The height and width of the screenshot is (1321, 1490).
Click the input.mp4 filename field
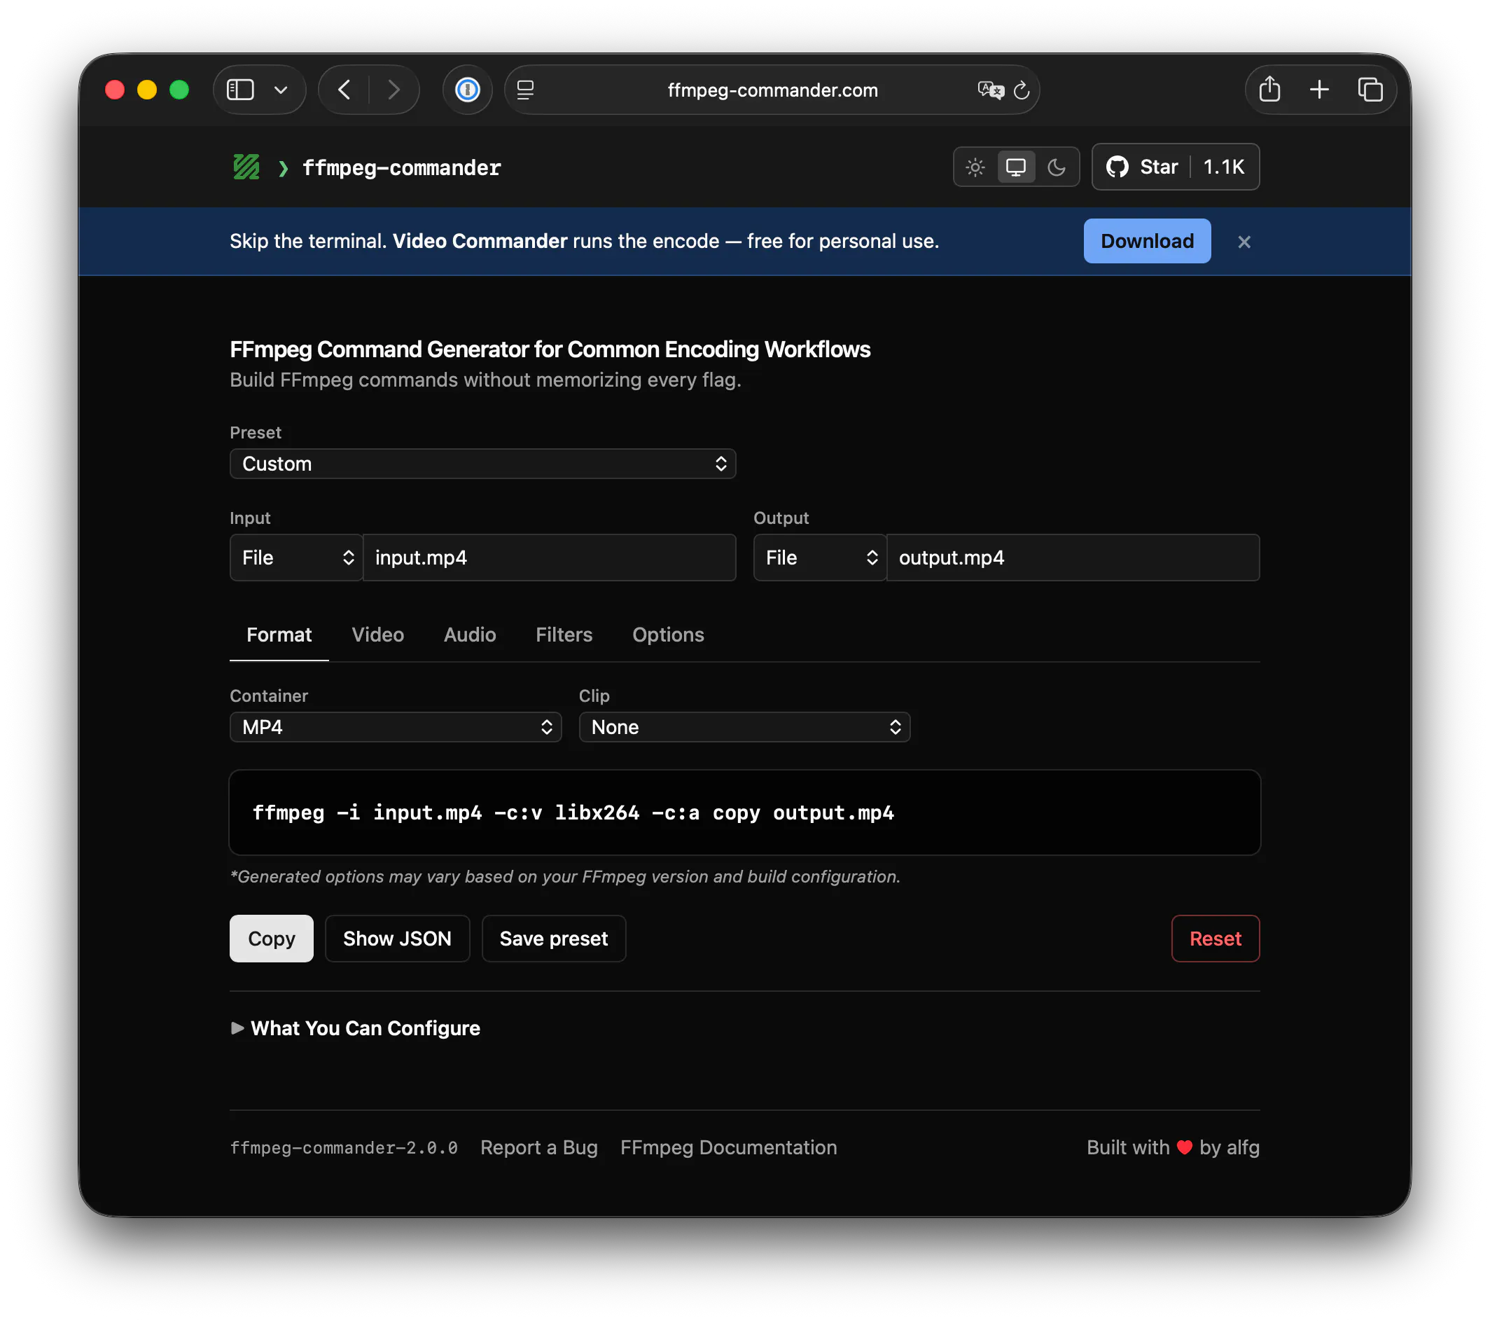click(x=549, y=558)
